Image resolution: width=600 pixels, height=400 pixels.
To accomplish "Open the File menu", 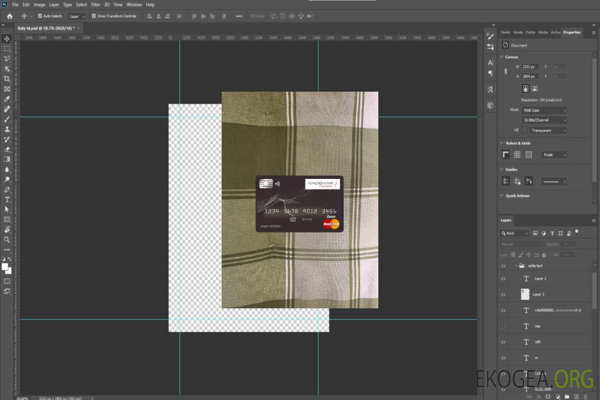I will click(16, 4).
